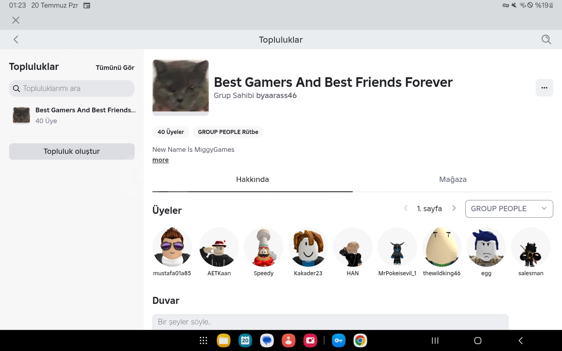Click the MrPokeisevil_1 username text
This screenshot has height=351, width=562.
tap(397, 273)
